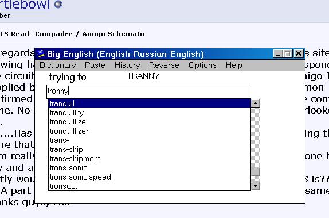Click the 'TRANNY' heading text in dictionary
Image resolution: width=329 pixels, height=218 pixels.
click(x=143, y=76)
